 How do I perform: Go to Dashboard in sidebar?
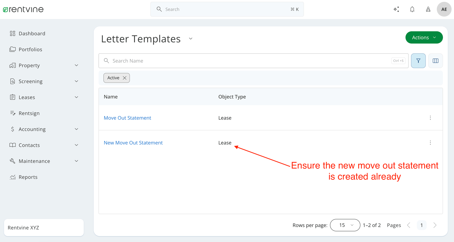coord(32,34)
